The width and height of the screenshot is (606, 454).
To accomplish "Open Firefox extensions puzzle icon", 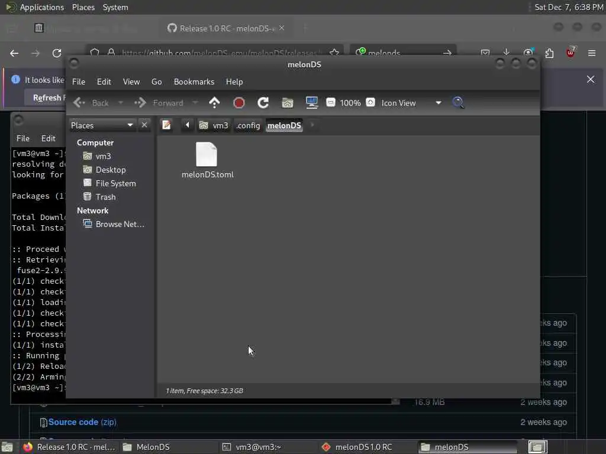I will tap(549, 53).
